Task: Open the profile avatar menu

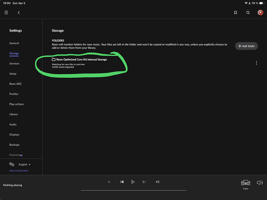Action: point(260,12)
